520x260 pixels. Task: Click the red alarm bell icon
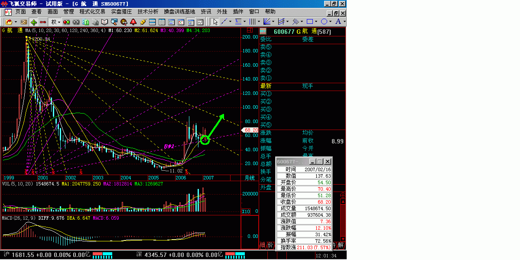point(133,22)
